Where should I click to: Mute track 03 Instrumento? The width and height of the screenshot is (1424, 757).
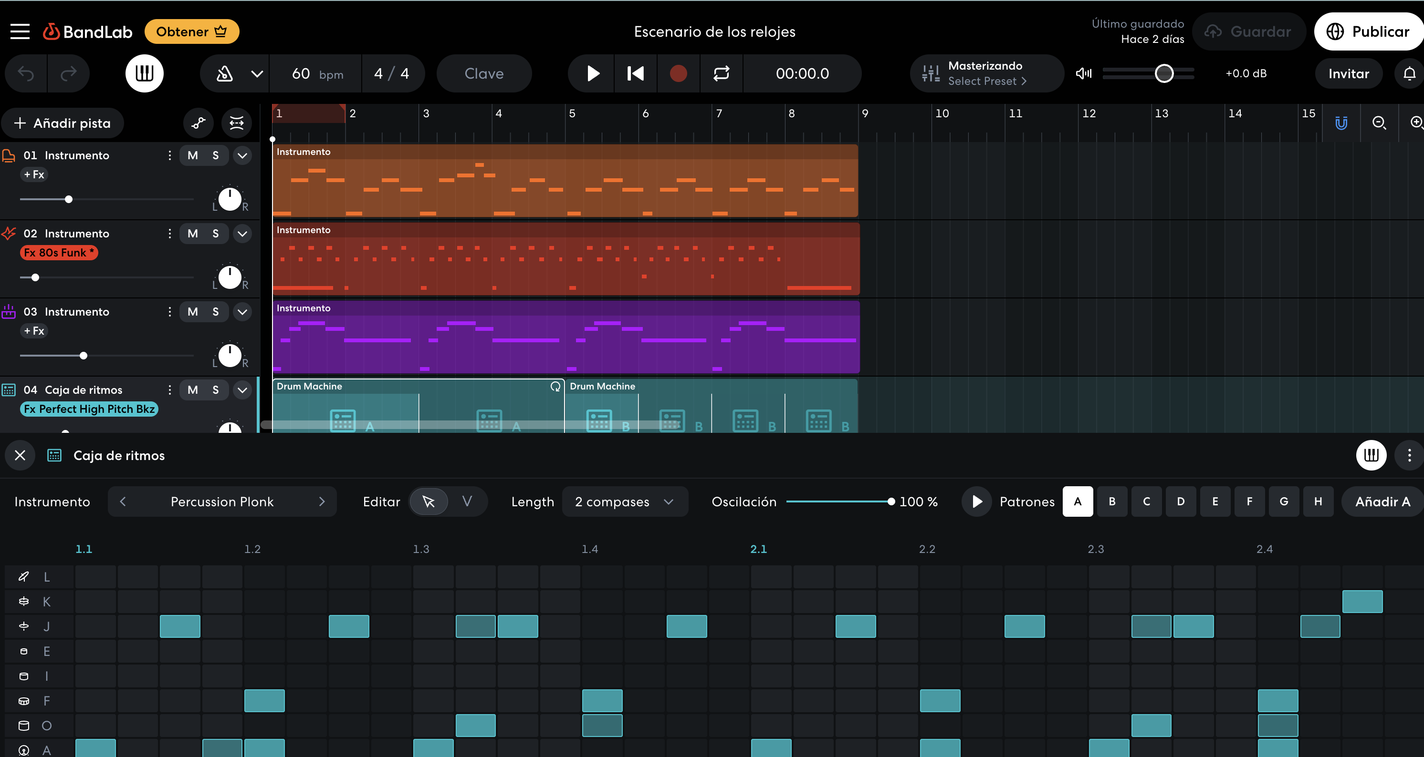pos(192,312)
